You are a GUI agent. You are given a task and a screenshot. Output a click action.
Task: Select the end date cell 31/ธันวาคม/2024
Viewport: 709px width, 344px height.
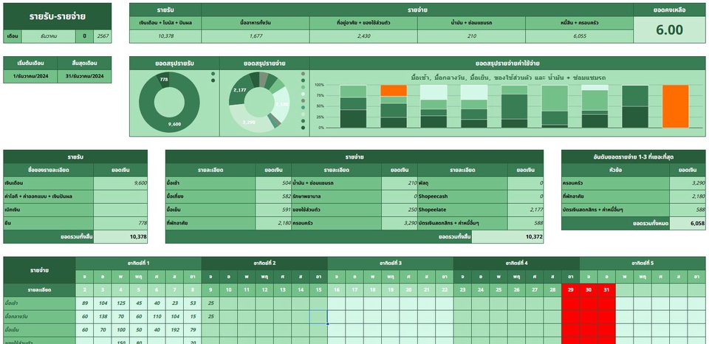85,76
